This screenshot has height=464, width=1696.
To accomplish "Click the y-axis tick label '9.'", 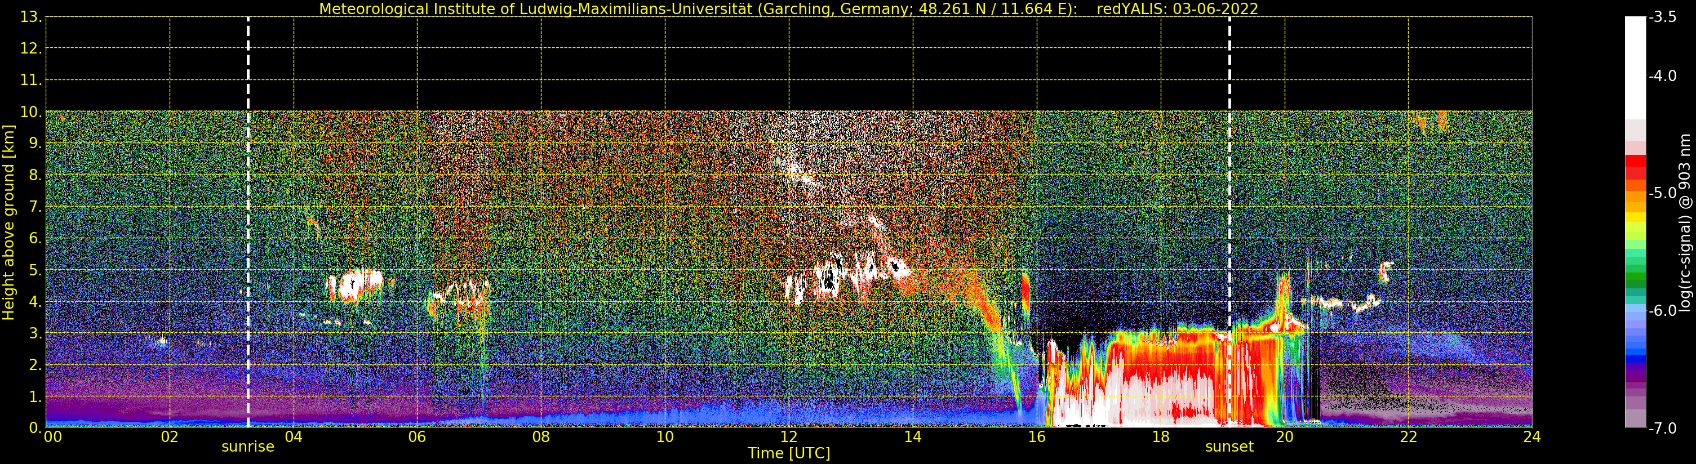I will pyautogui.click(x=35, y=144).
